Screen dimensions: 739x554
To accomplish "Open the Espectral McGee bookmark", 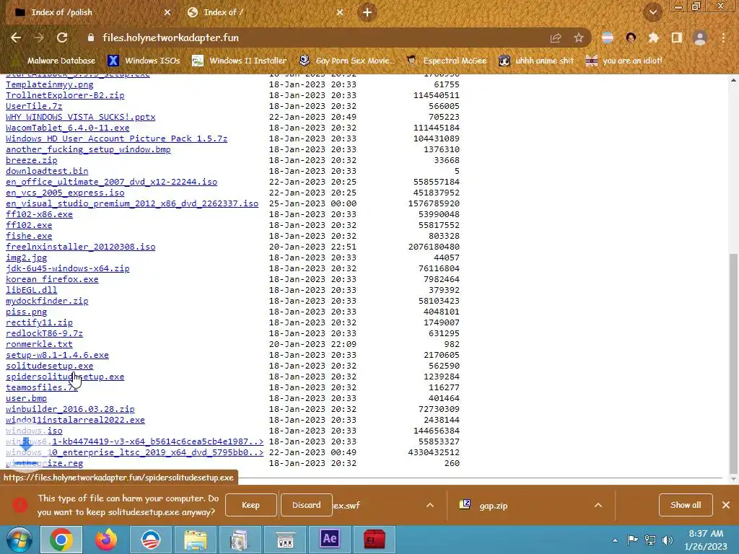I will (x=446, y=61).
